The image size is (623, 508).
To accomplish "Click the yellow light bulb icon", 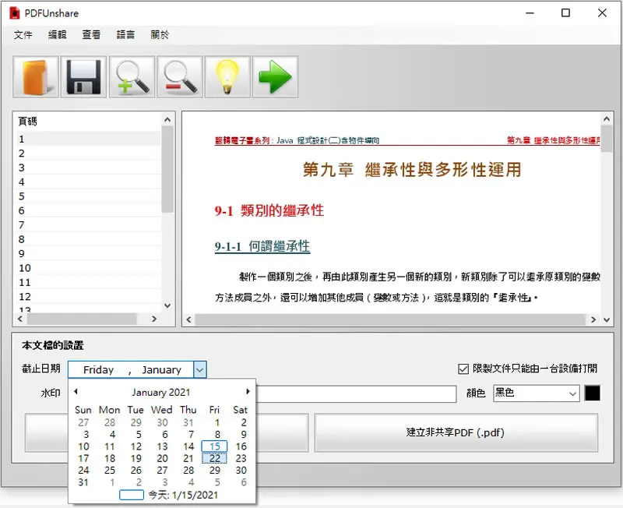I will (x=227, y=77).
